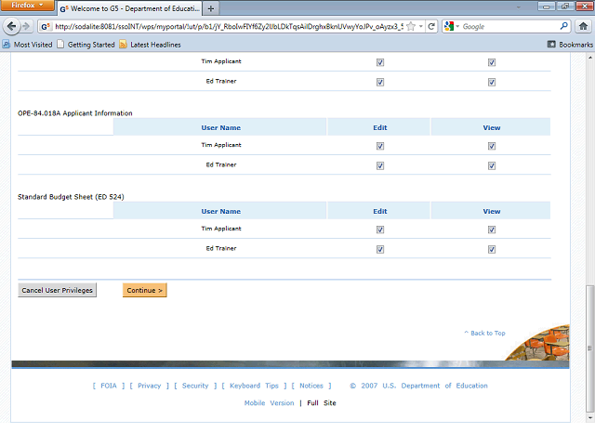Select OPE-84.018A Applicant Information heading
The height and width of the screenshot is (446, 595).
75,113
